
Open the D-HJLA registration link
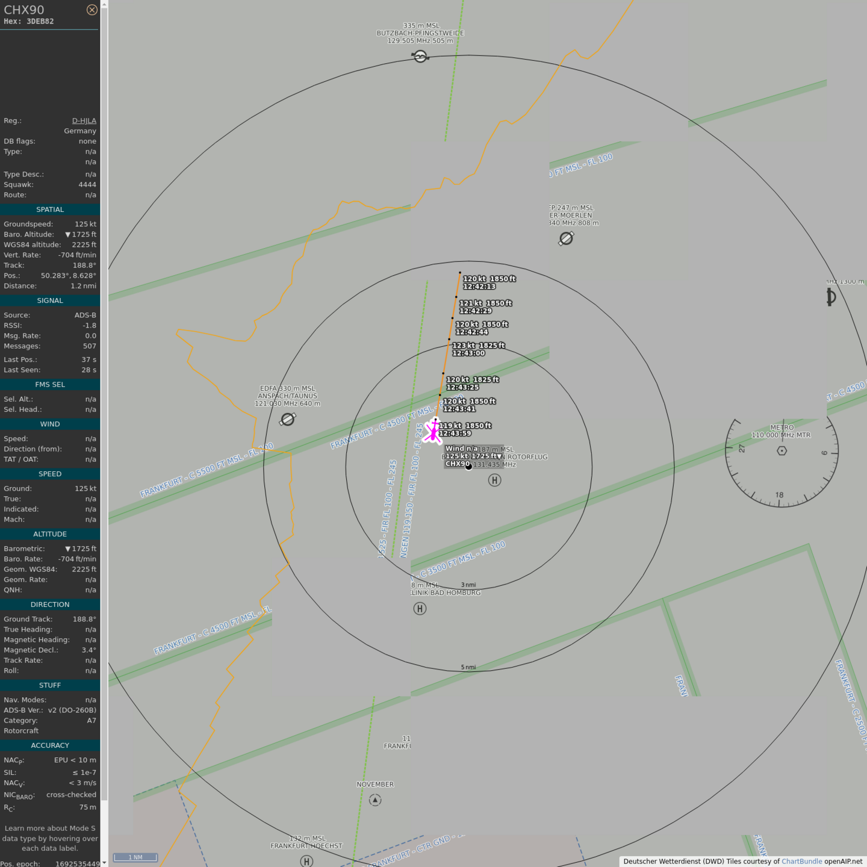[x=84, y=121]
